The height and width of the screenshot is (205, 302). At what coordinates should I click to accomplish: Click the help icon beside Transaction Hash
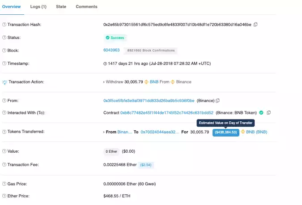4,25
